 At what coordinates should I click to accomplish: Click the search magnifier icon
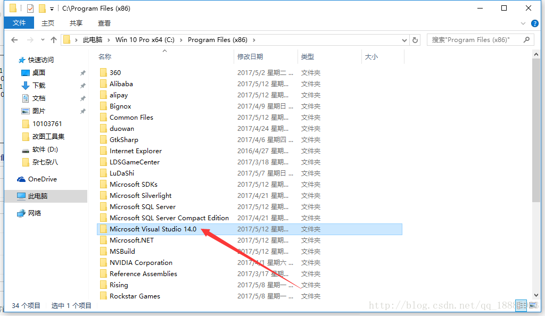point(526,40)
